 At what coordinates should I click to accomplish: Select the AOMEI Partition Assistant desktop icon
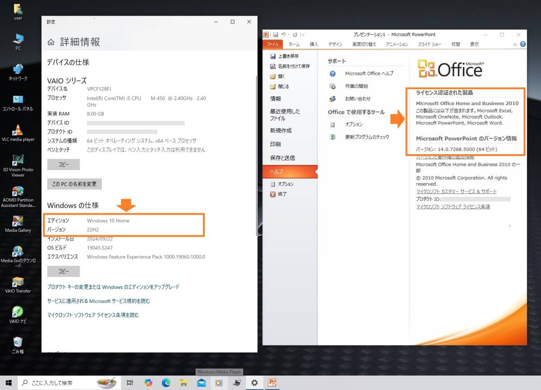(x=18, y=197)
